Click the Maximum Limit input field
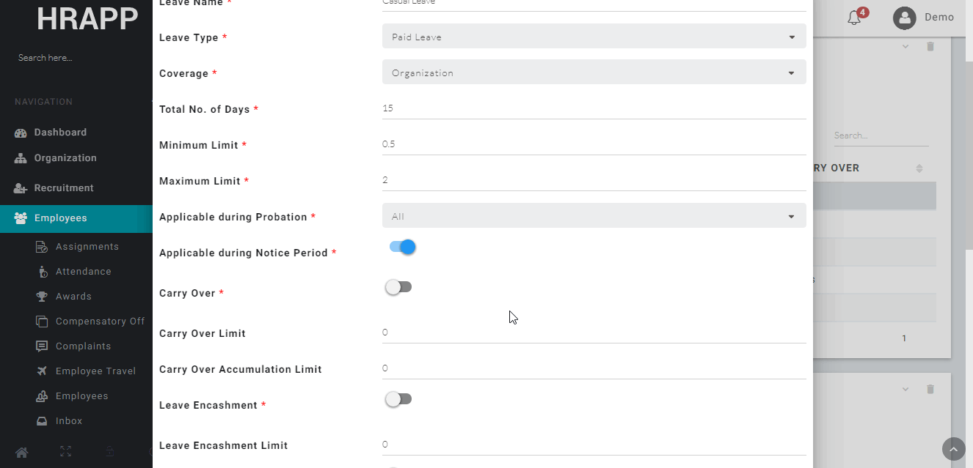The width and height of the screenshot is (973, 468). [594, 180]
